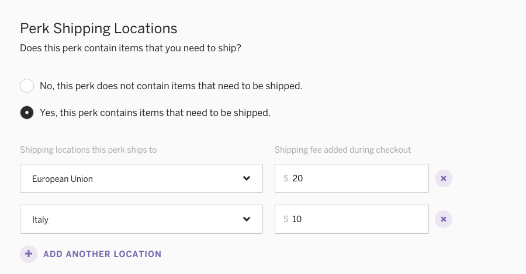The image size is (526, 274).
Task: Click the 'Does this perk contain items' question text
Action: pos(130,48)
